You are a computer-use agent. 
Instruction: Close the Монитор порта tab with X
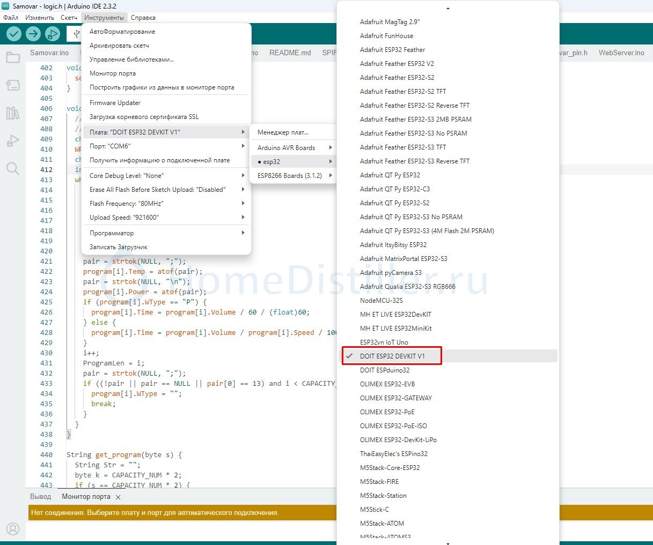pos(118,497)
